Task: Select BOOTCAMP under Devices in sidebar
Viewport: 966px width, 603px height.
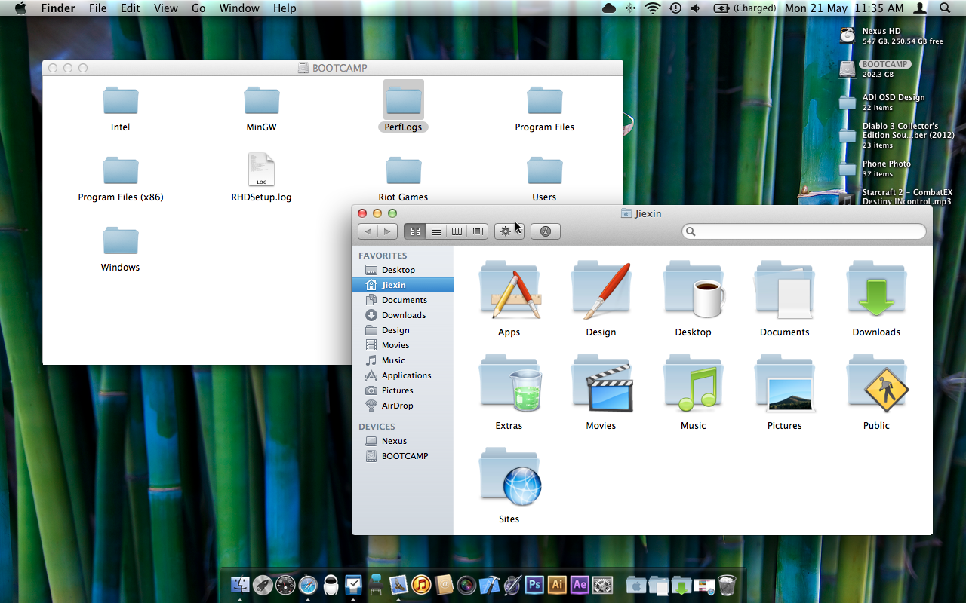Action: (x=405, y=456)
